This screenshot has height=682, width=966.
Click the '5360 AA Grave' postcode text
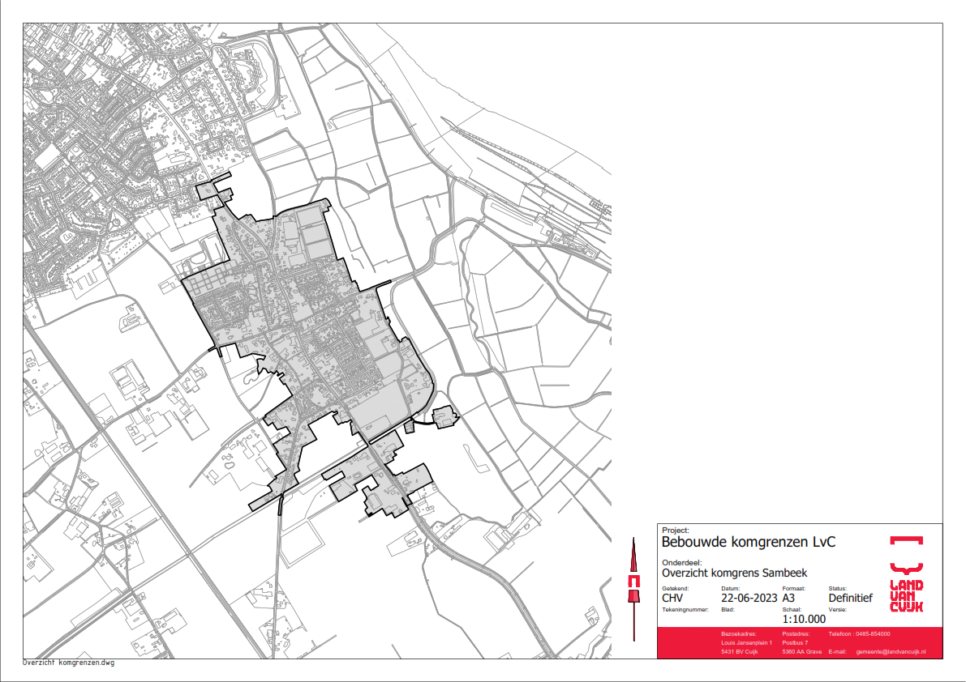pyautogui.click(x=801, y=652)
